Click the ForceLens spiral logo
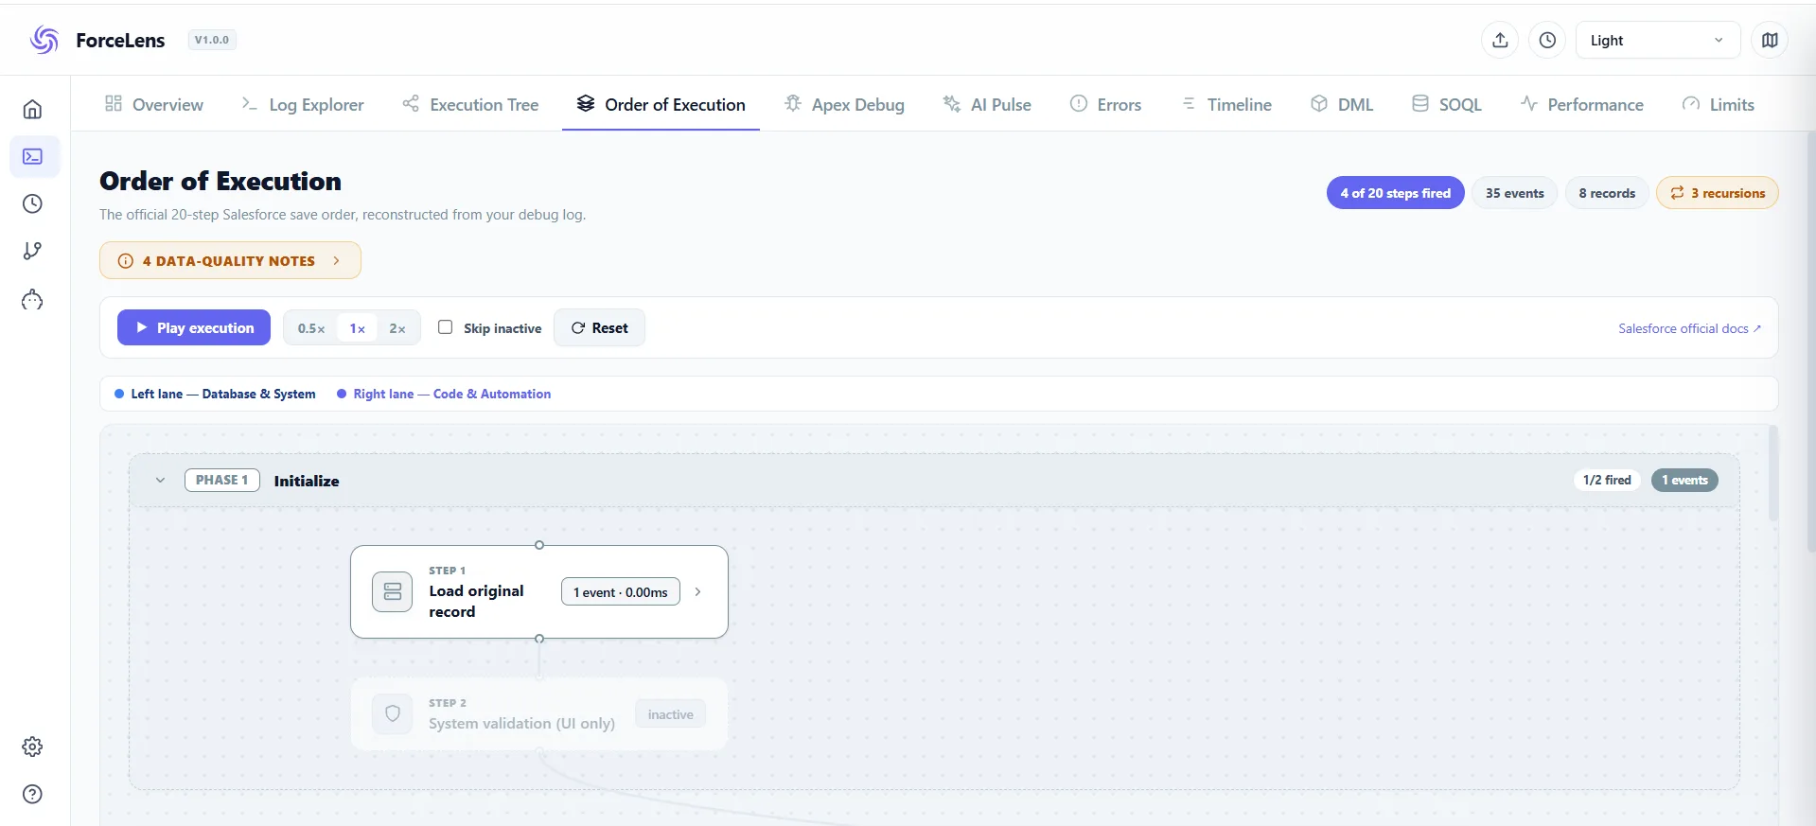Image resolution: width=1816 pixels, height=826 pixels. click(44, 40)
